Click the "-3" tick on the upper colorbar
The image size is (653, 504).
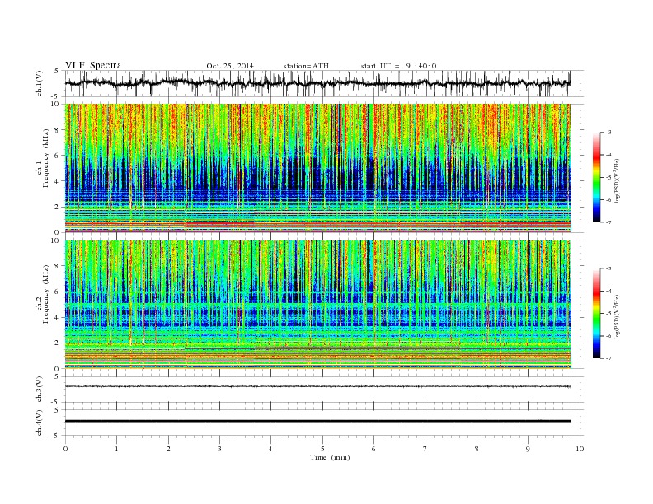click(x=608, y=133)
